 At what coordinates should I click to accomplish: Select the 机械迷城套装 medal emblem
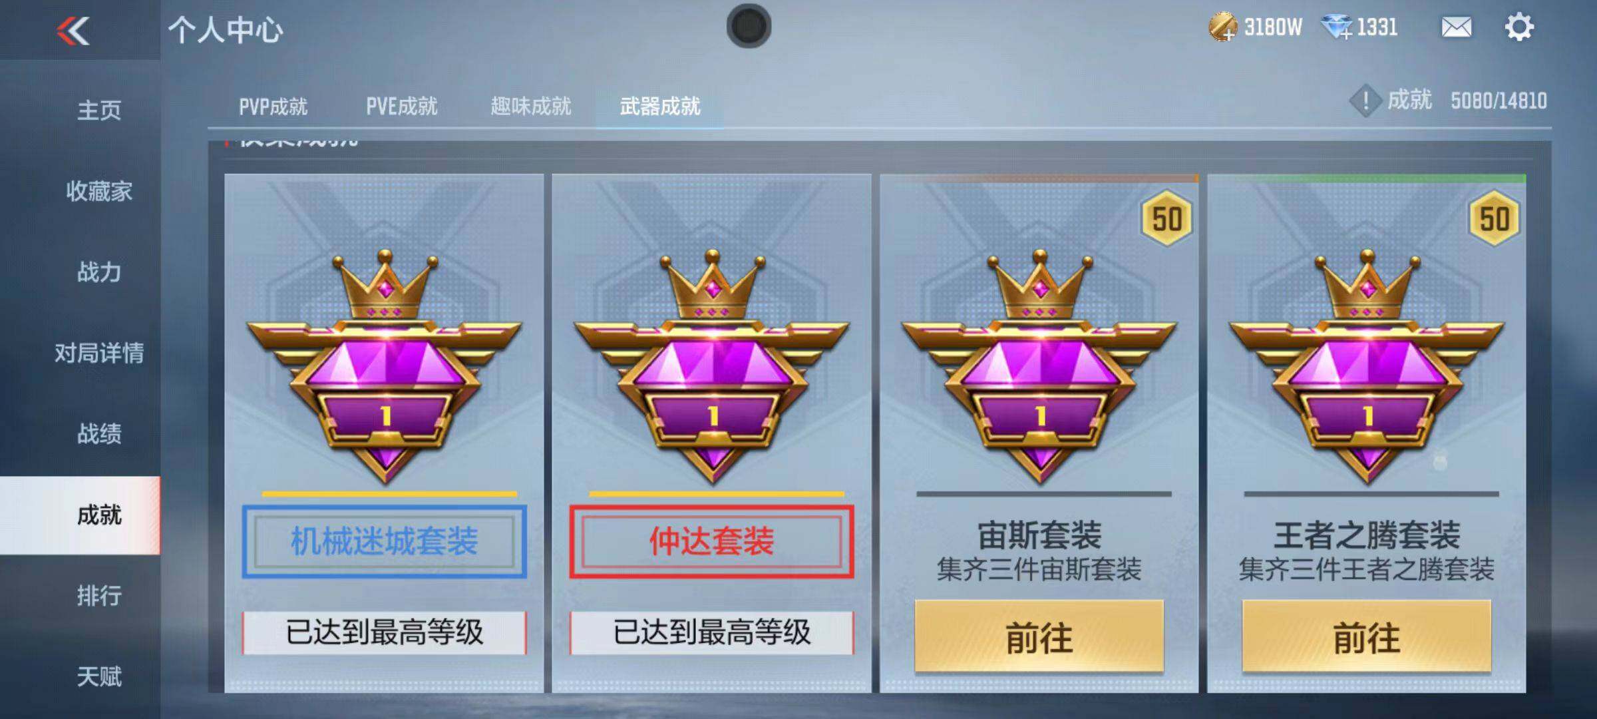tap(385, 367)
